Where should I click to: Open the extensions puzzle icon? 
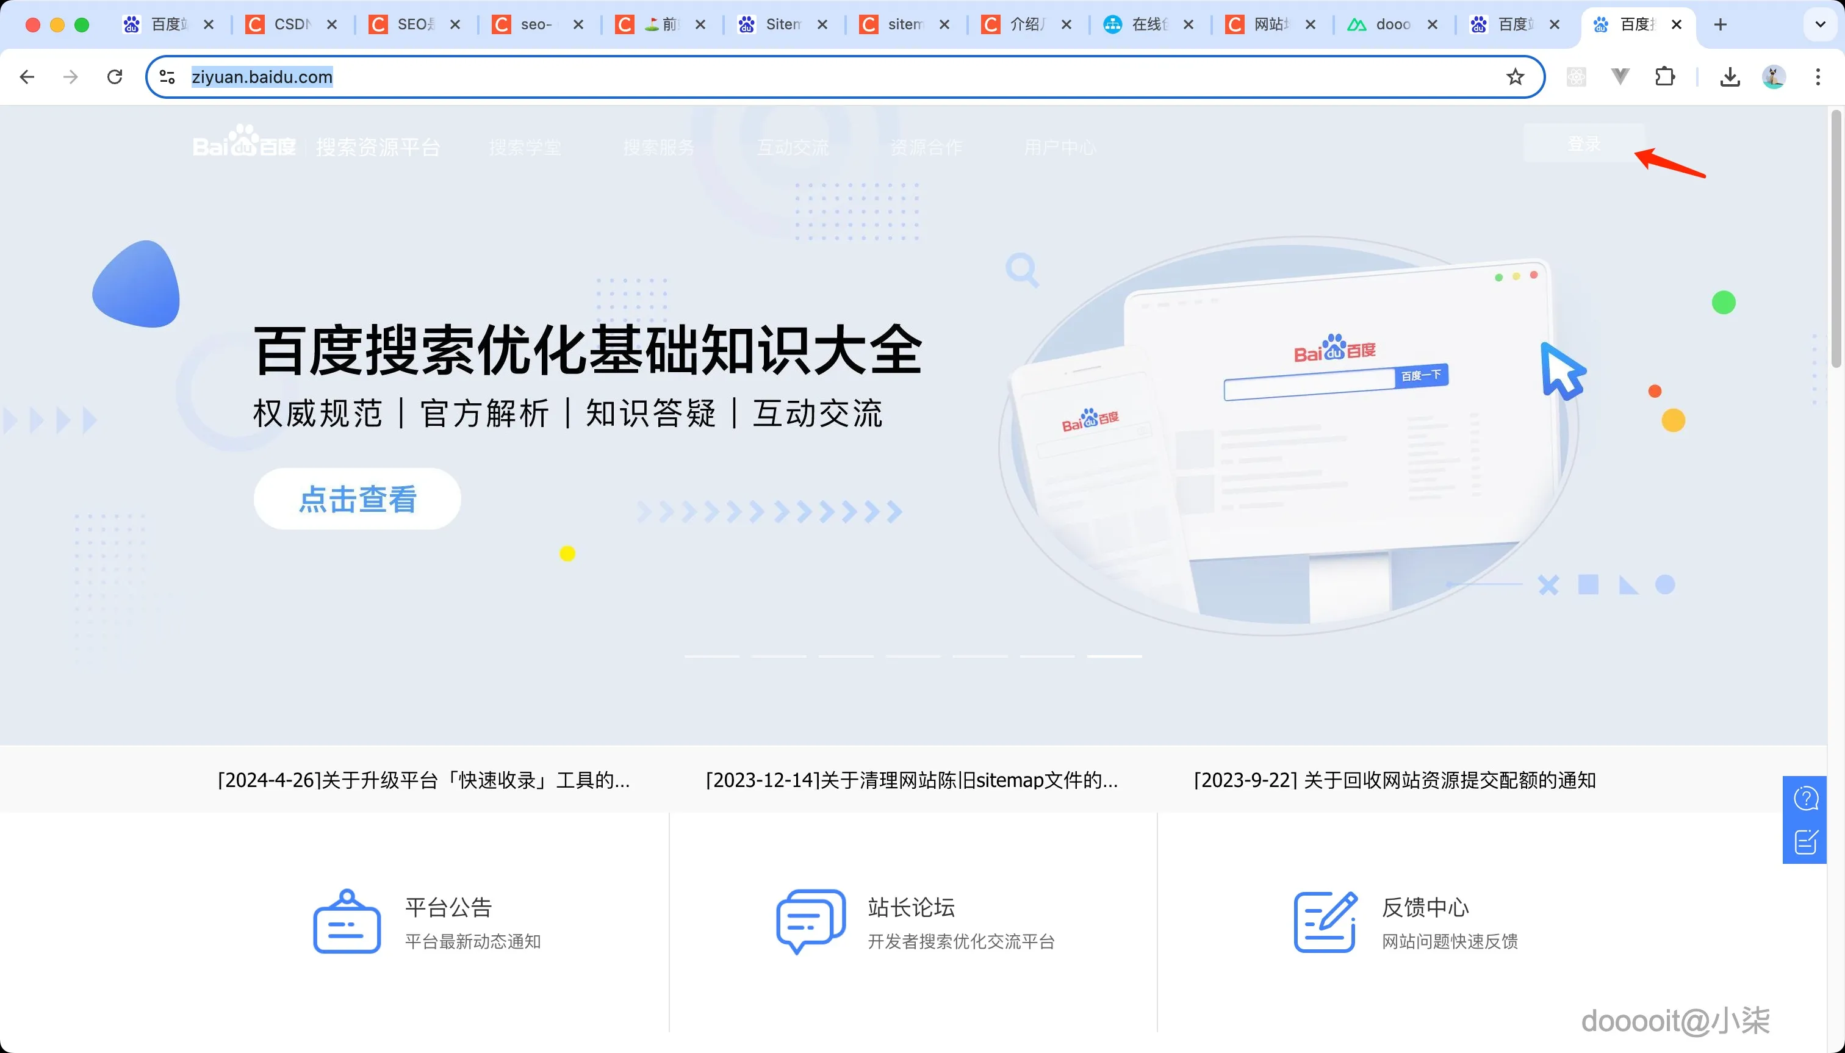(x=1665, y=77)
